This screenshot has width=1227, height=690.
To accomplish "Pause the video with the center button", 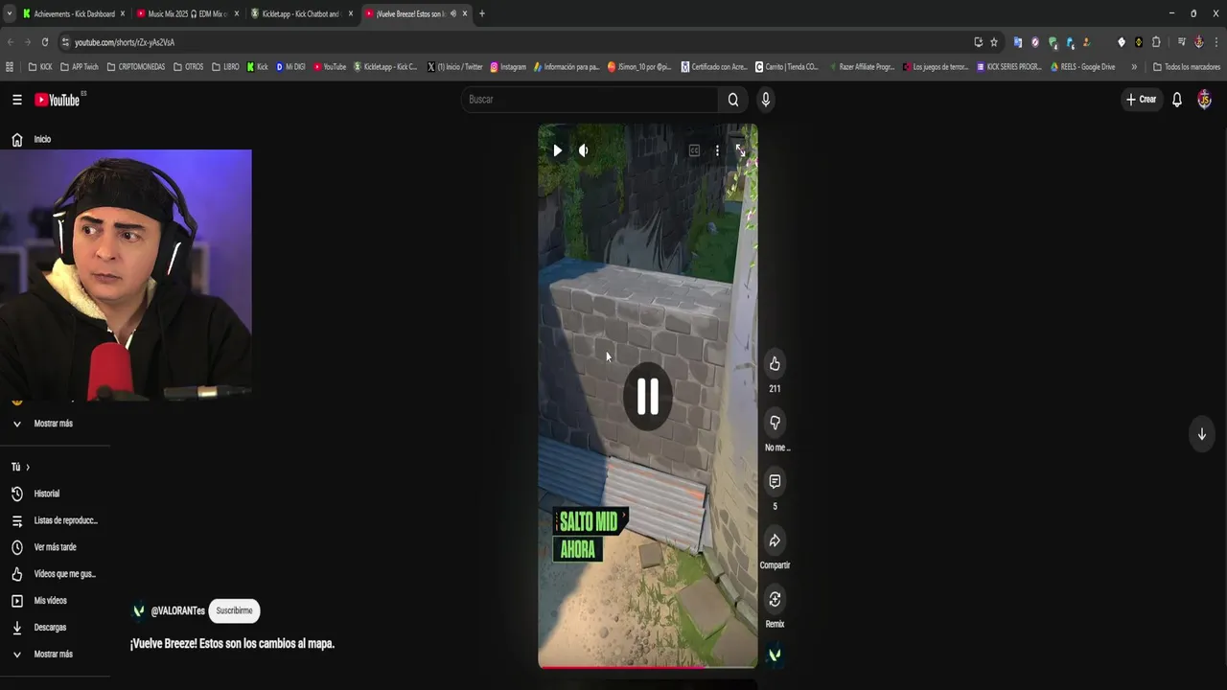I will pos(648,396).
